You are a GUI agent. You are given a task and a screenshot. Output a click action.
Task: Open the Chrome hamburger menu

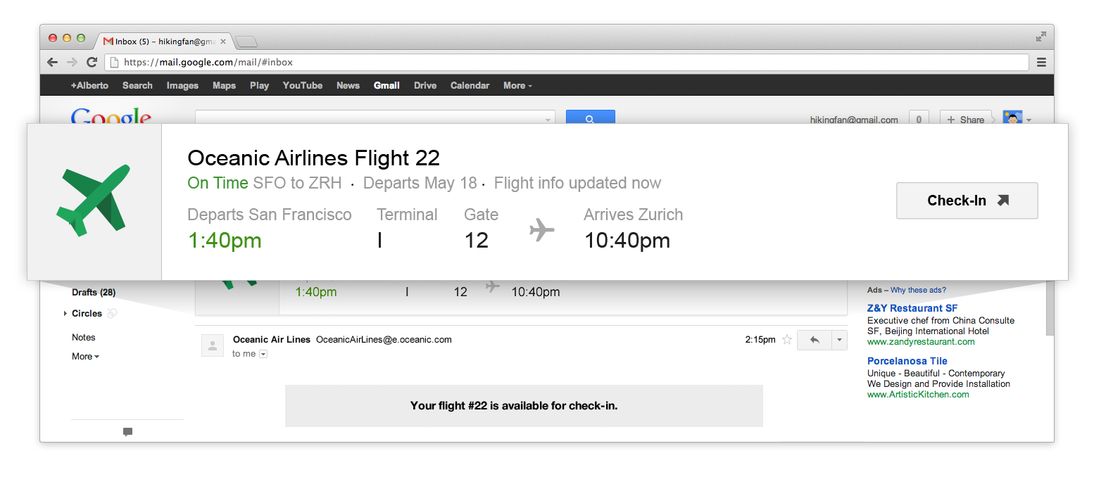coord(1042,63)
